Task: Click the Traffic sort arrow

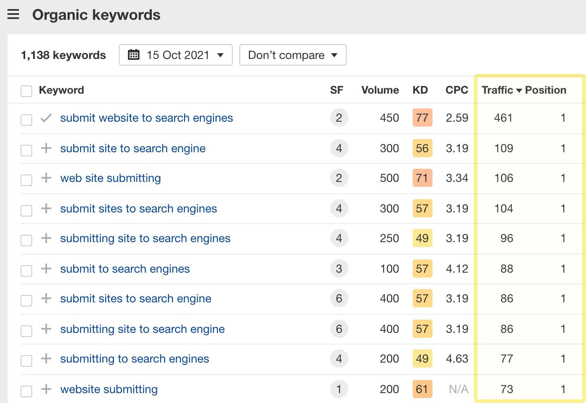Action: pos(519,90)
